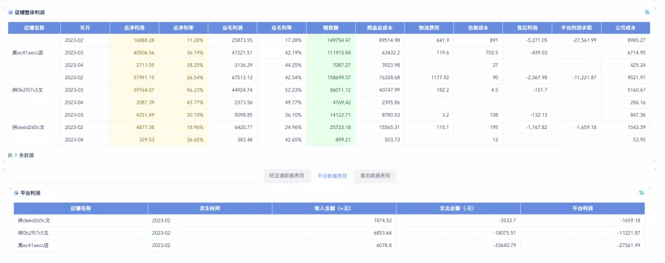Click the icon at top-right of 店铺整体利润 panel
This screenshot has height=263, width=665.
(x=647, y=12)
